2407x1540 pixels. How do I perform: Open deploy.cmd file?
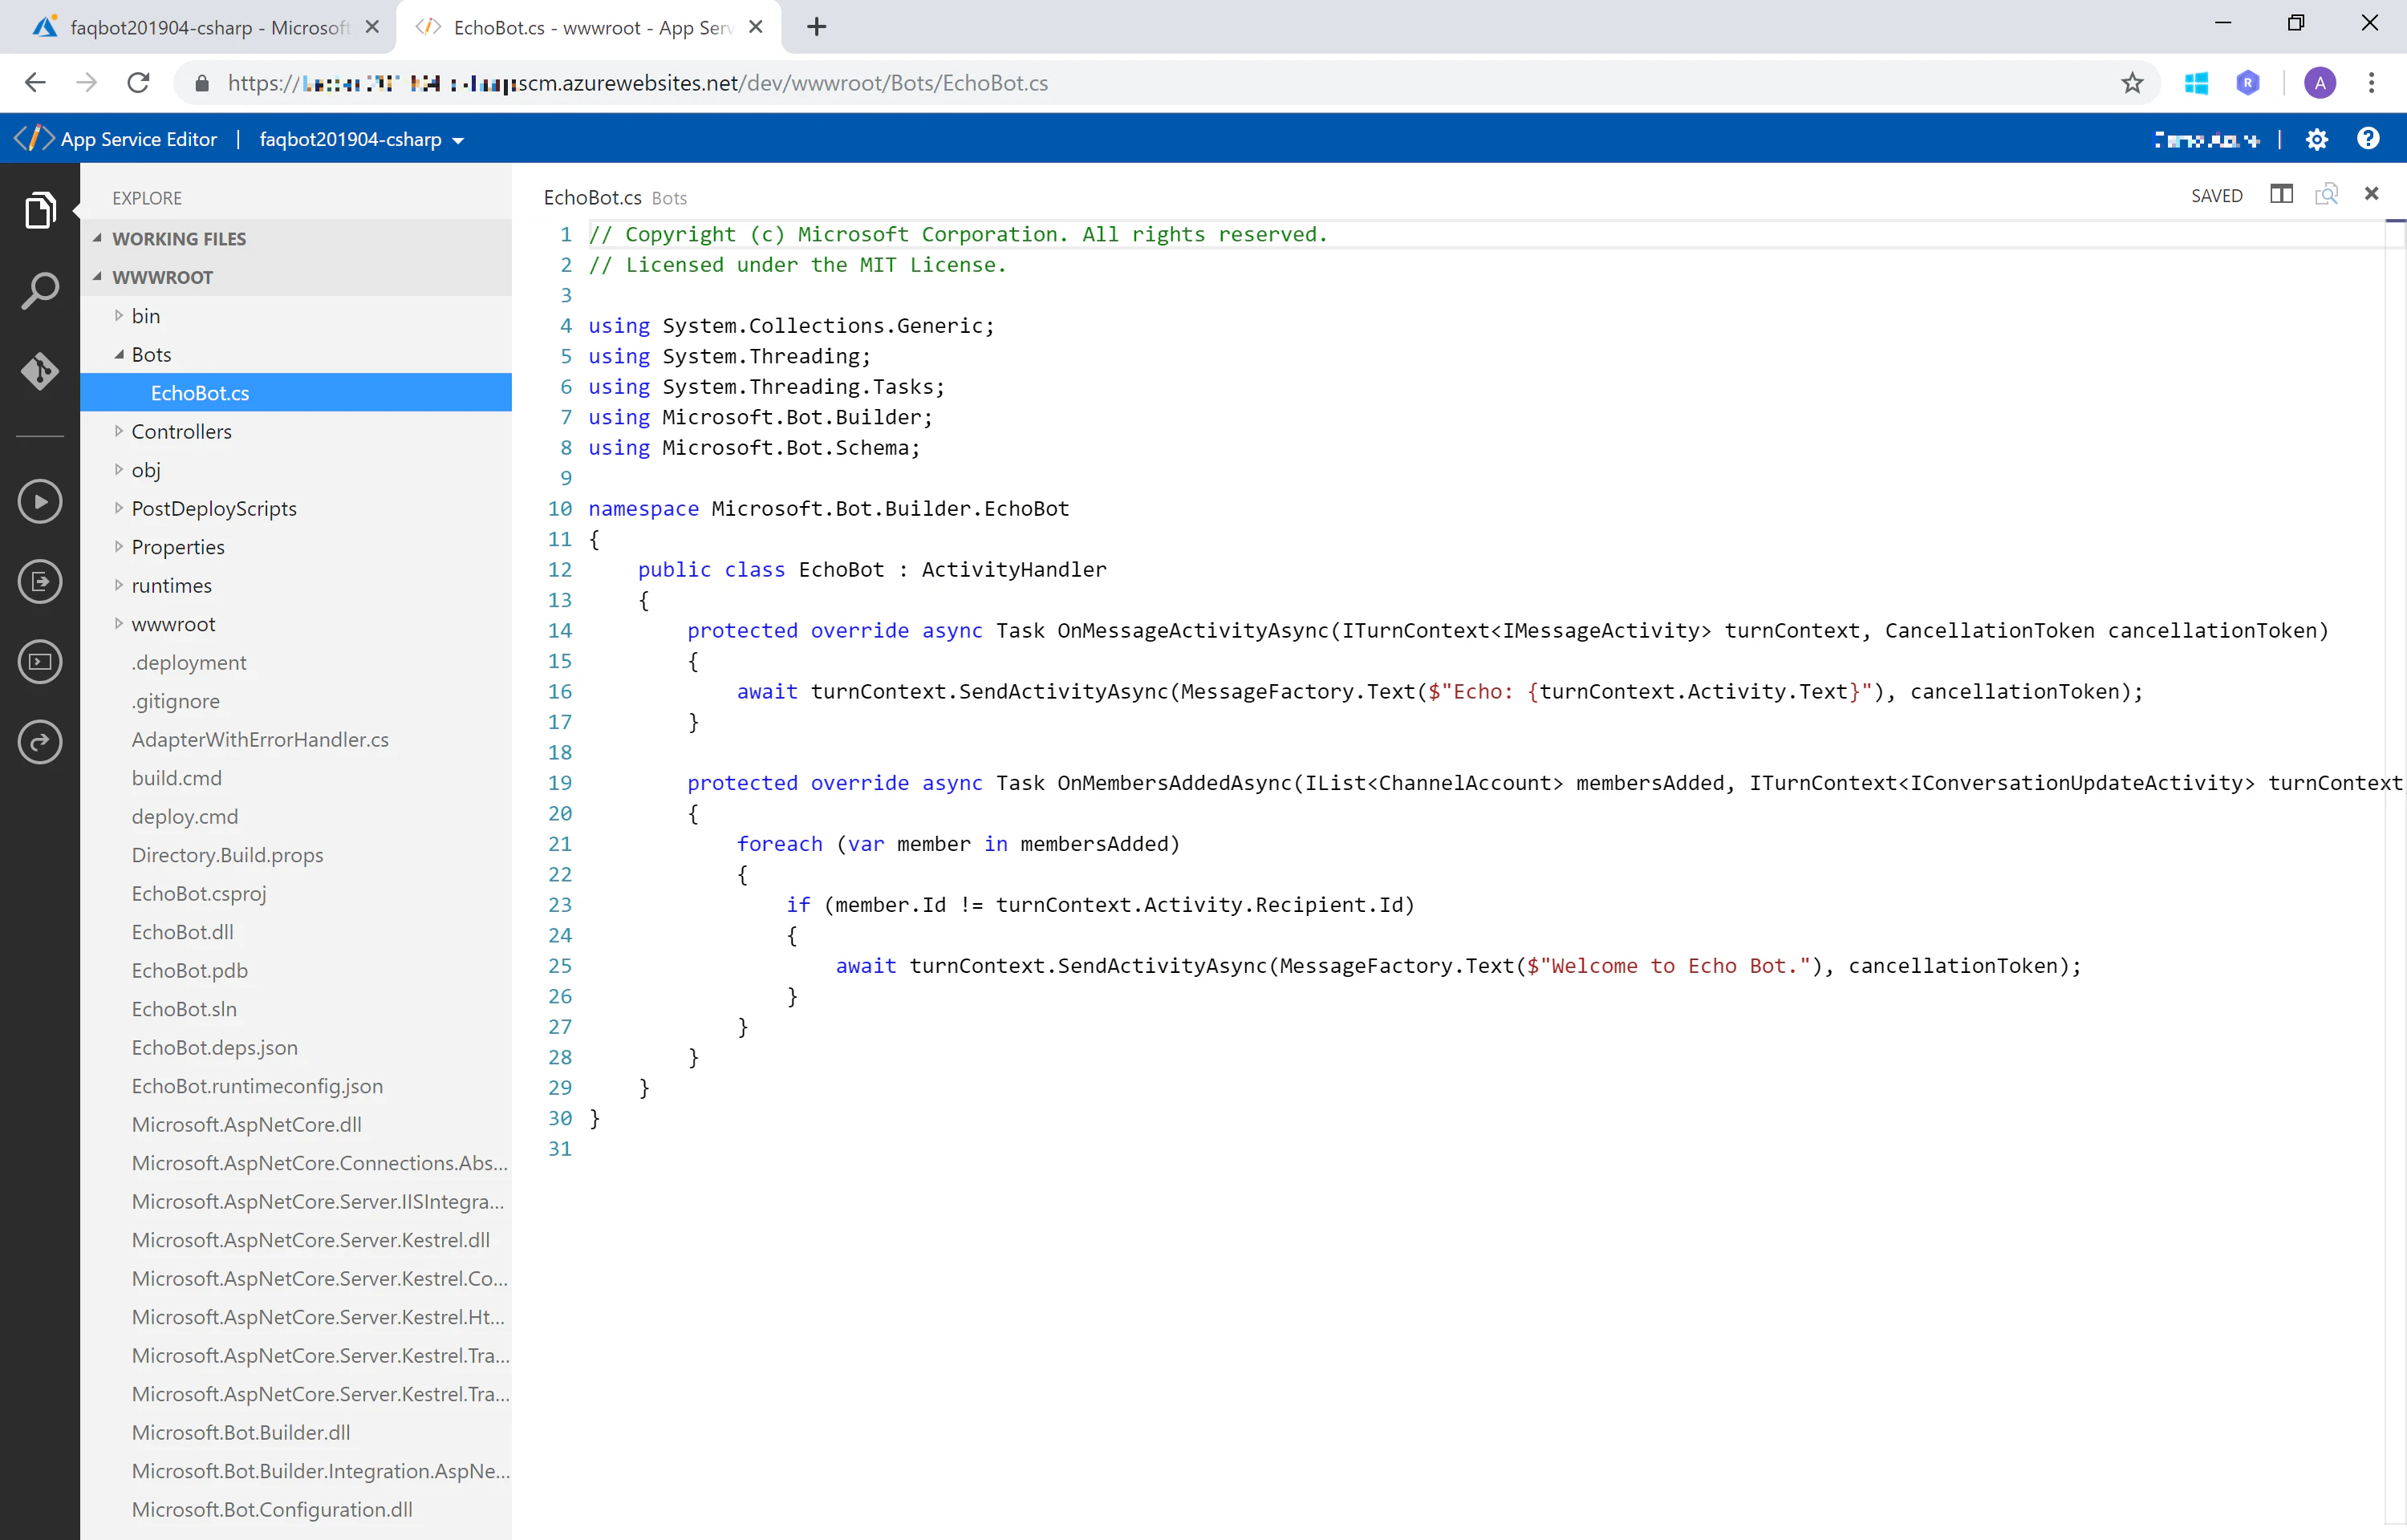point(185,816)
